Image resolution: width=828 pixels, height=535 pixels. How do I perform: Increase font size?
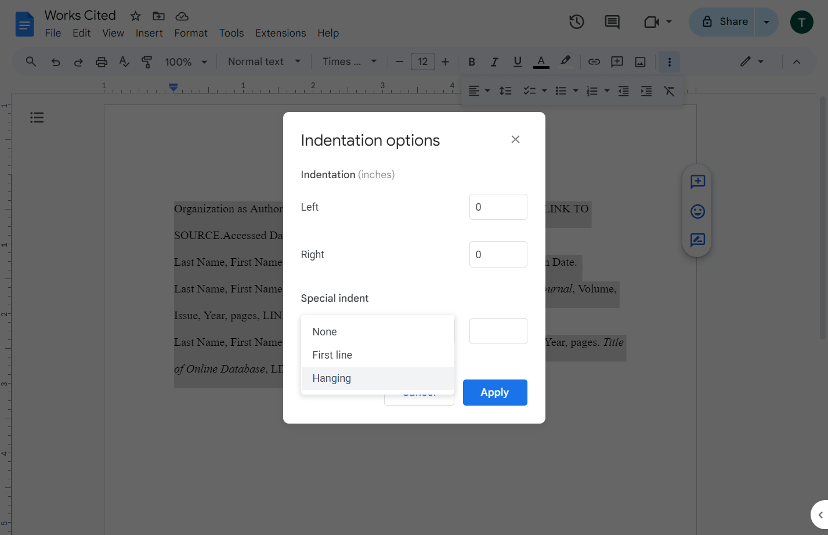tap(445, 62)
